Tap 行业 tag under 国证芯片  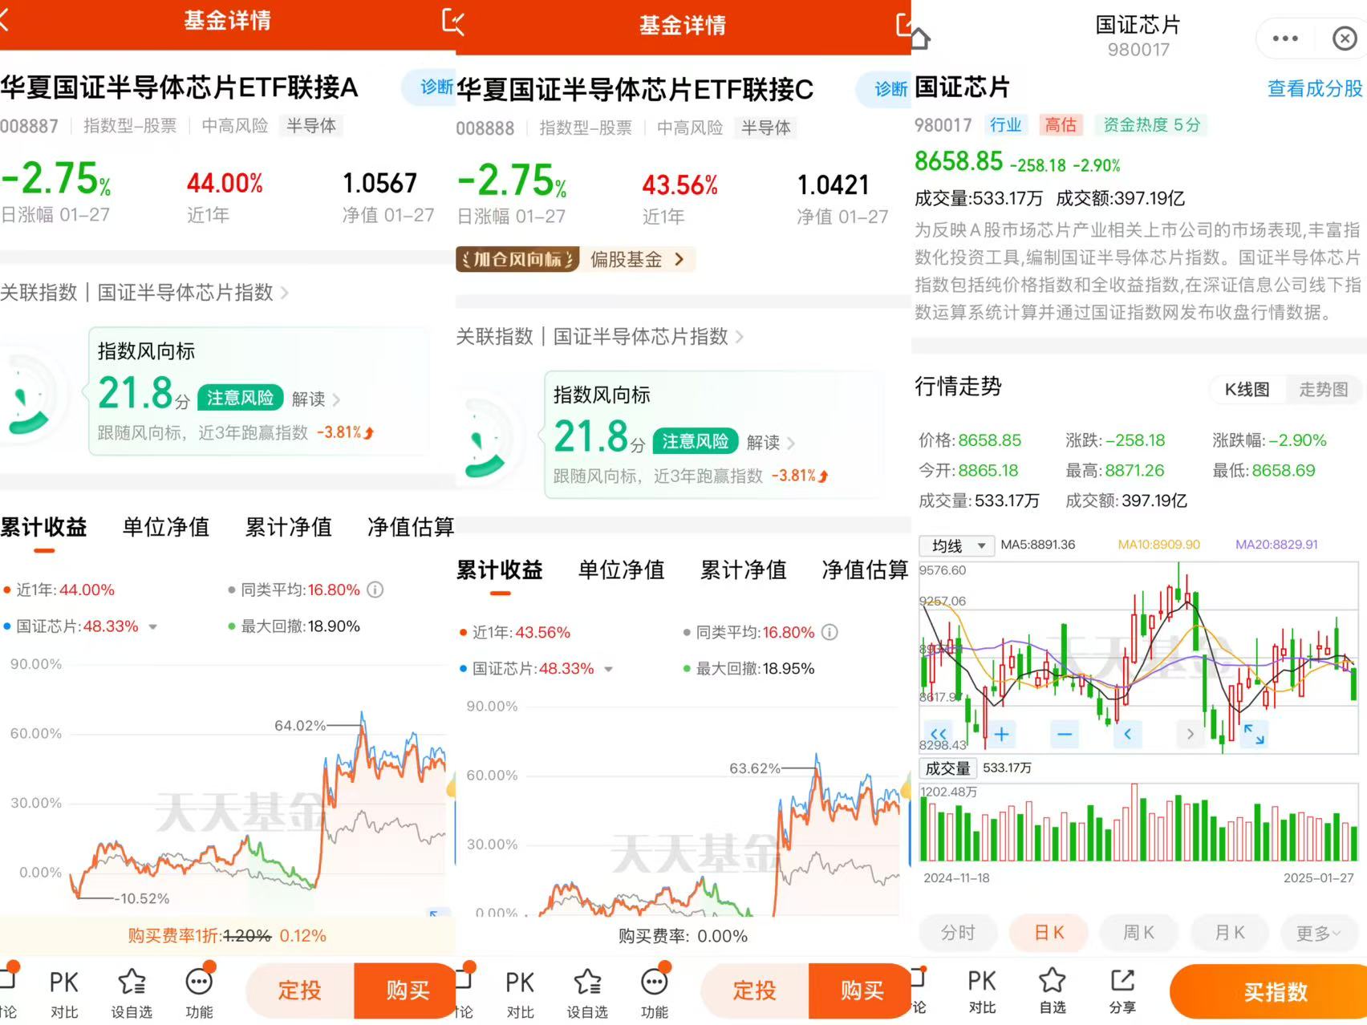click(1005, 125)
